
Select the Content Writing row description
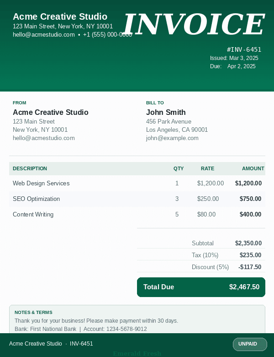[x=33, y=214]
